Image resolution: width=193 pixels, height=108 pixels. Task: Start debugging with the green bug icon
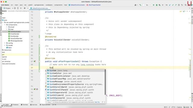click(x=157, y=5)
